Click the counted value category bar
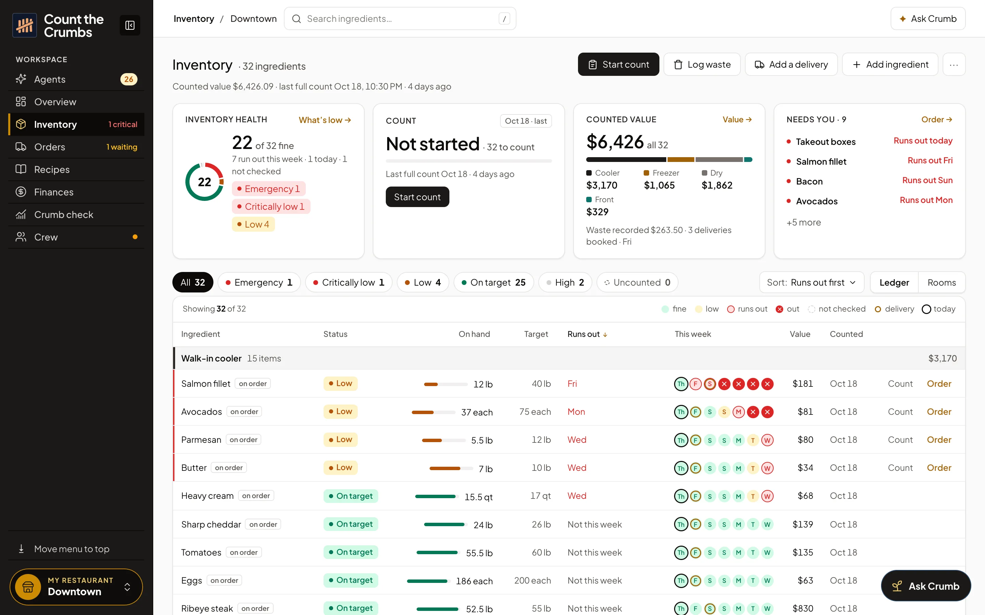 669,160
